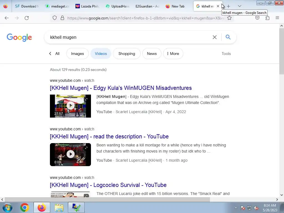This screenshot has height=213, width=284.
Task: Play the 0:09 video thumbnail
Action: point(70,154)
